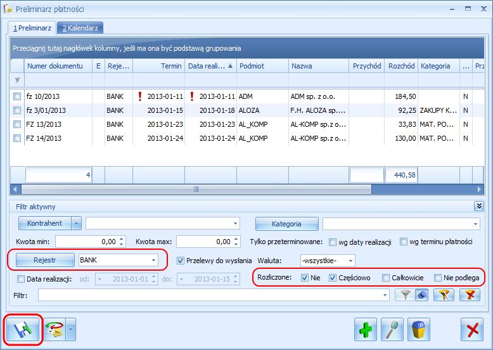This screenshot has width=493, height=350.
Task: Open the 'do' date picker dropdown
Action: pyautogui.click(x=182, y=279)
